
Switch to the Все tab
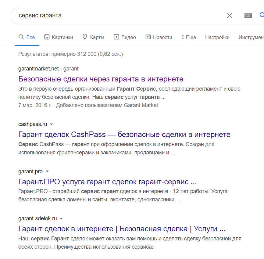pos(27,37)
